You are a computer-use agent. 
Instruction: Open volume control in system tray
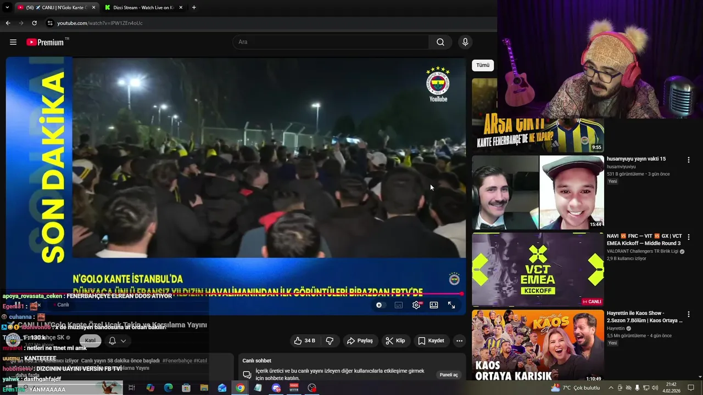click(x=654, y=388)
